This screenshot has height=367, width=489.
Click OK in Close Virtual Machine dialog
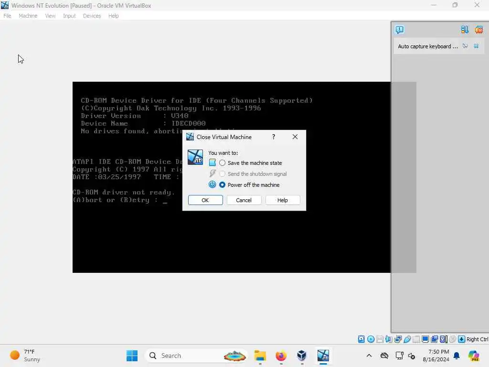(x=205, y=200)
